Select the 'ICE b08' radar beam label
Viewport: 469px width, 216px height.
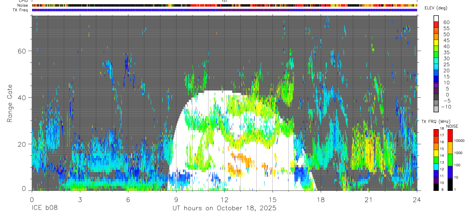tap(46, 208)
